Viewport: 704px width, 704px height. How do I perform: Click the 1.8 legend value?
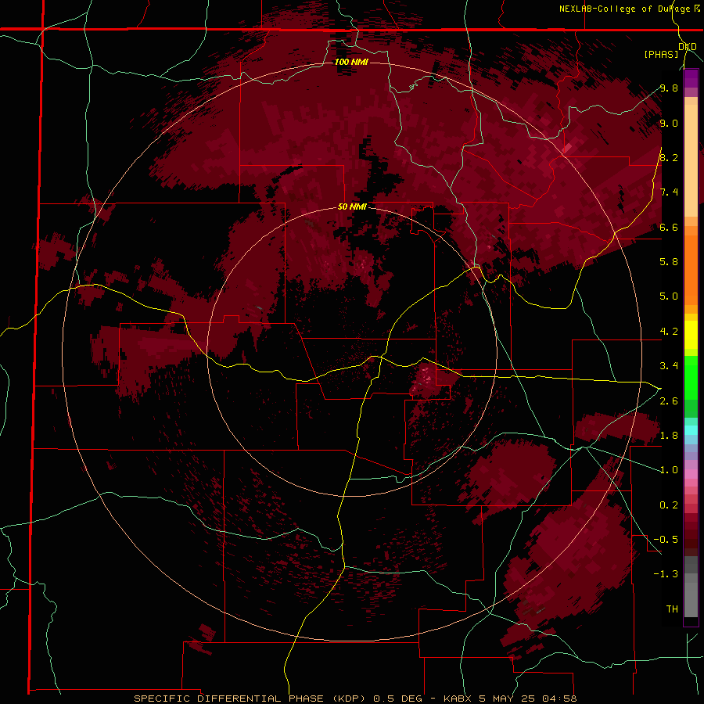pos(669,436)
